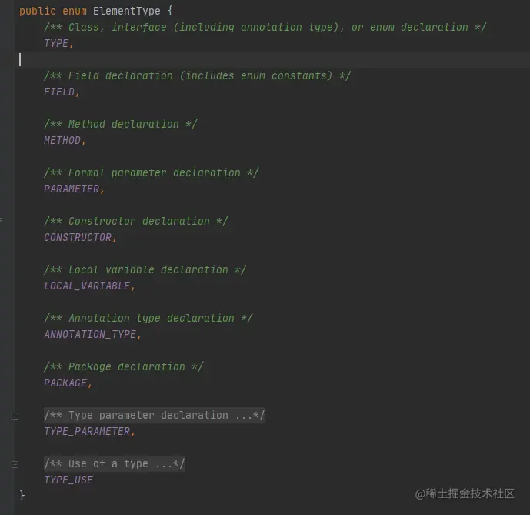
Task: Click the ANNOTATION_TYPE enum constant
Action: (90, 335)
